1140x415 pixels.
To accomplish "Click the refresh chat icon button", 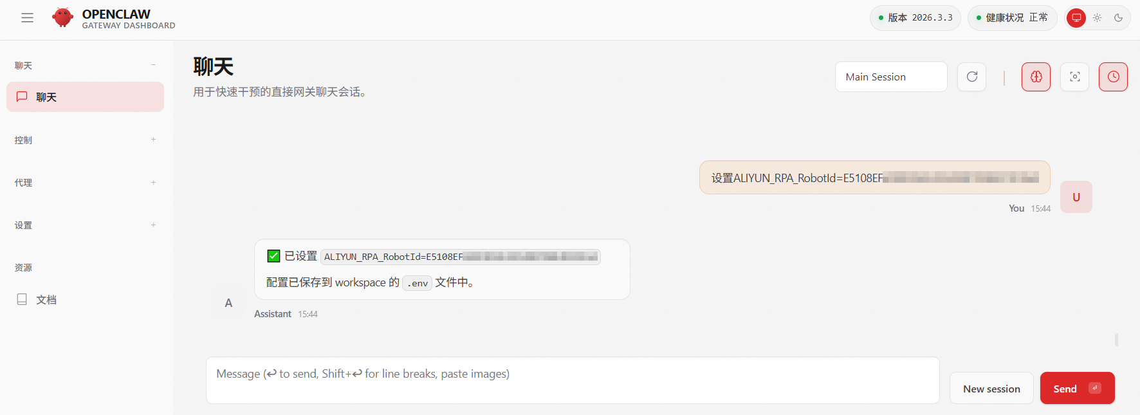I will (971, 77).
